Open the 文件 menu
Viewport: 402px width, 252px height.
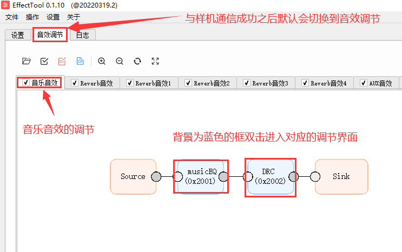click(12, 17)
